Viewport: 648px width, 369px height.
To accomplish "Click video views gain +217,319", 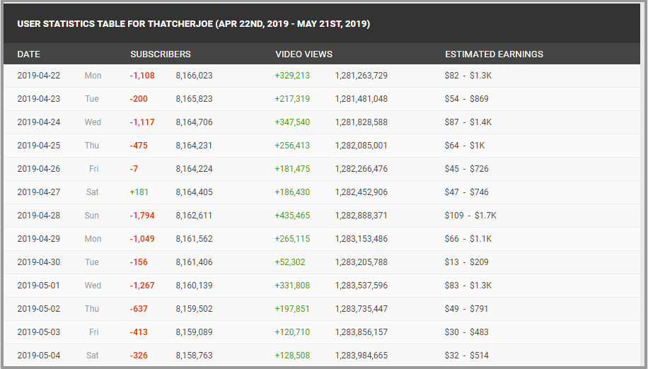I will pos(292,99).
